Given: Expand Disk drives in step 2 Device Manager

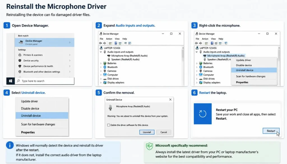Looking at the screenshot, I should tap(101, 79).
